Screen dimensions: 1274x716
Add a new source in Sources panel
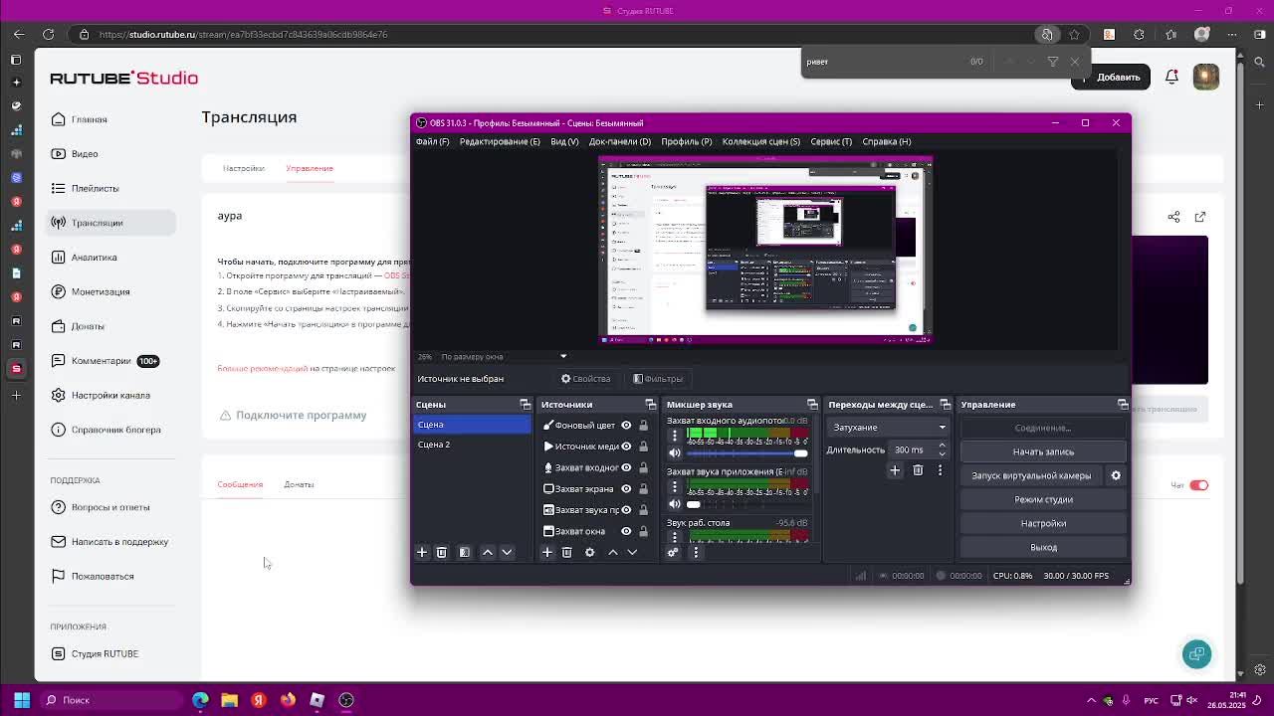pyautogui.click(x=547, y=552)
